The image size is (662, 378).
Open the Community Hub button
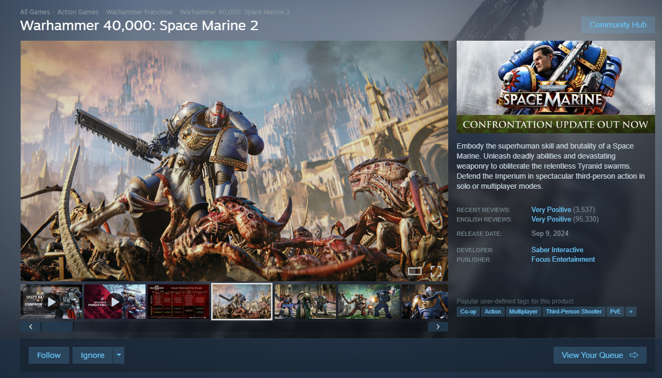[618, 25]
